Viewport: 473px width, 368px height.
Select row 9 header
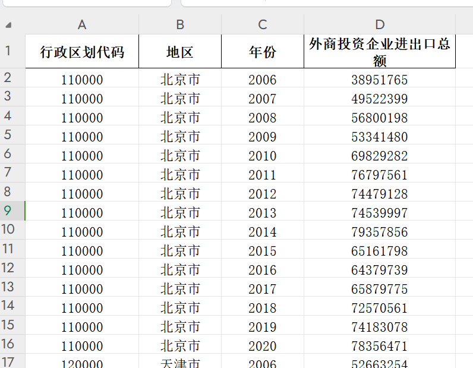(12, 210)
